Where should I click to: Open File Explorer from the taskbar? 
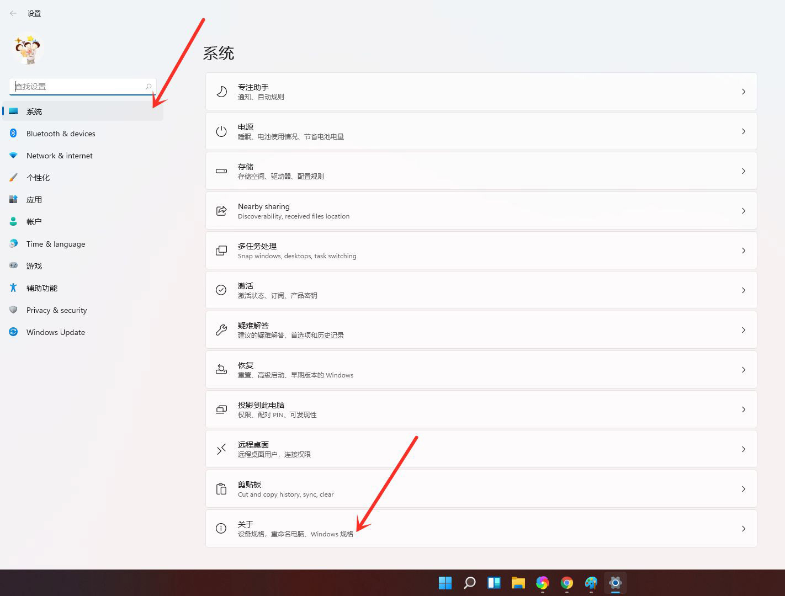(x=518, y=583)
